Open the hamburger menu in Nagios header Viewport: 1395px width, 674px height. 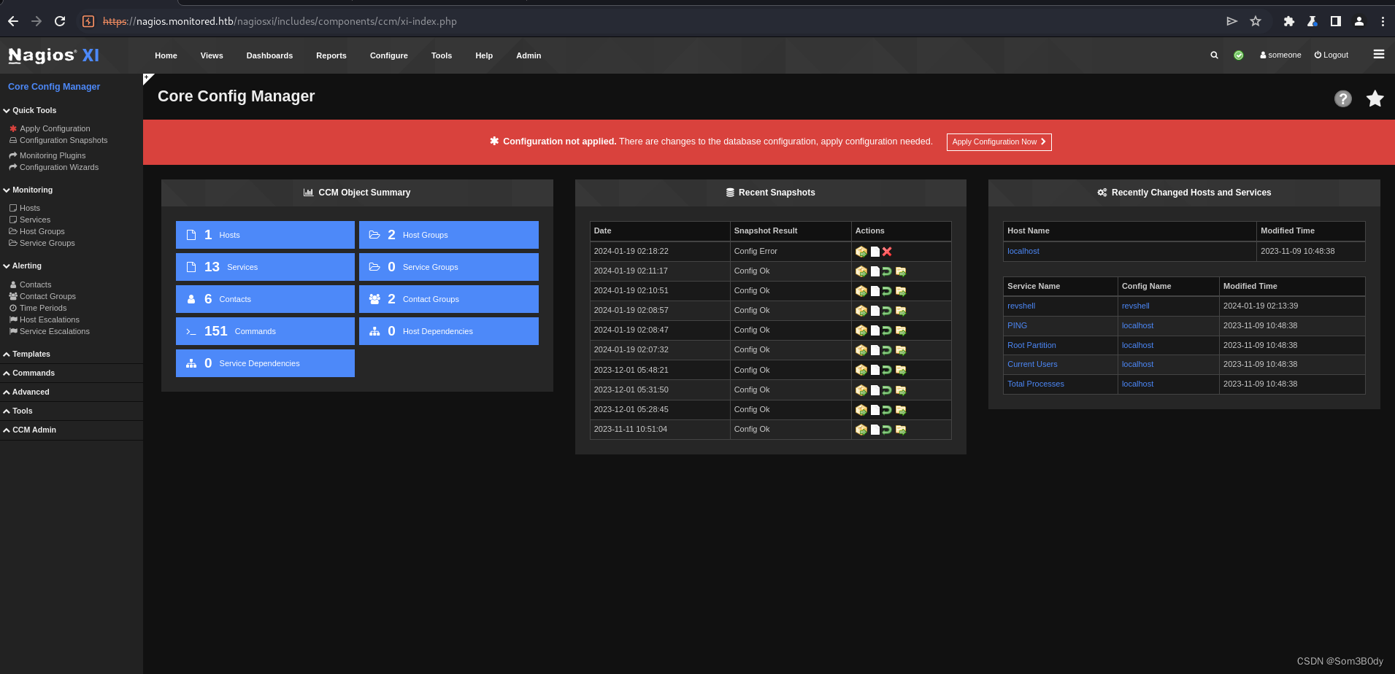pos(1379,55)
